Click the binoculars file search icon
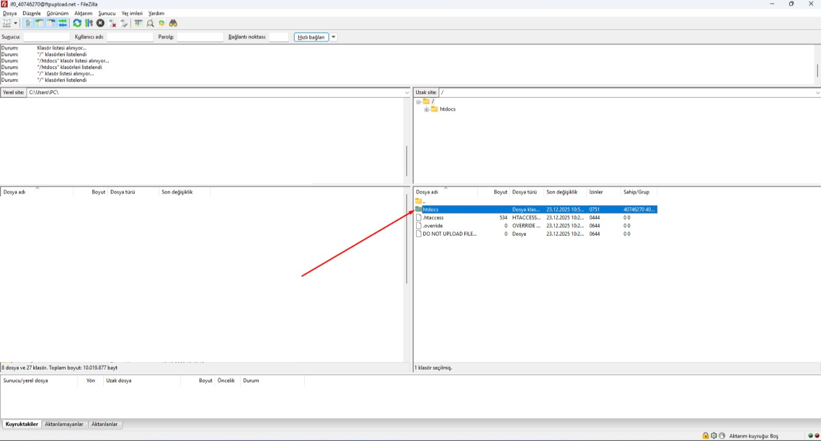 [x=173, y=23]
